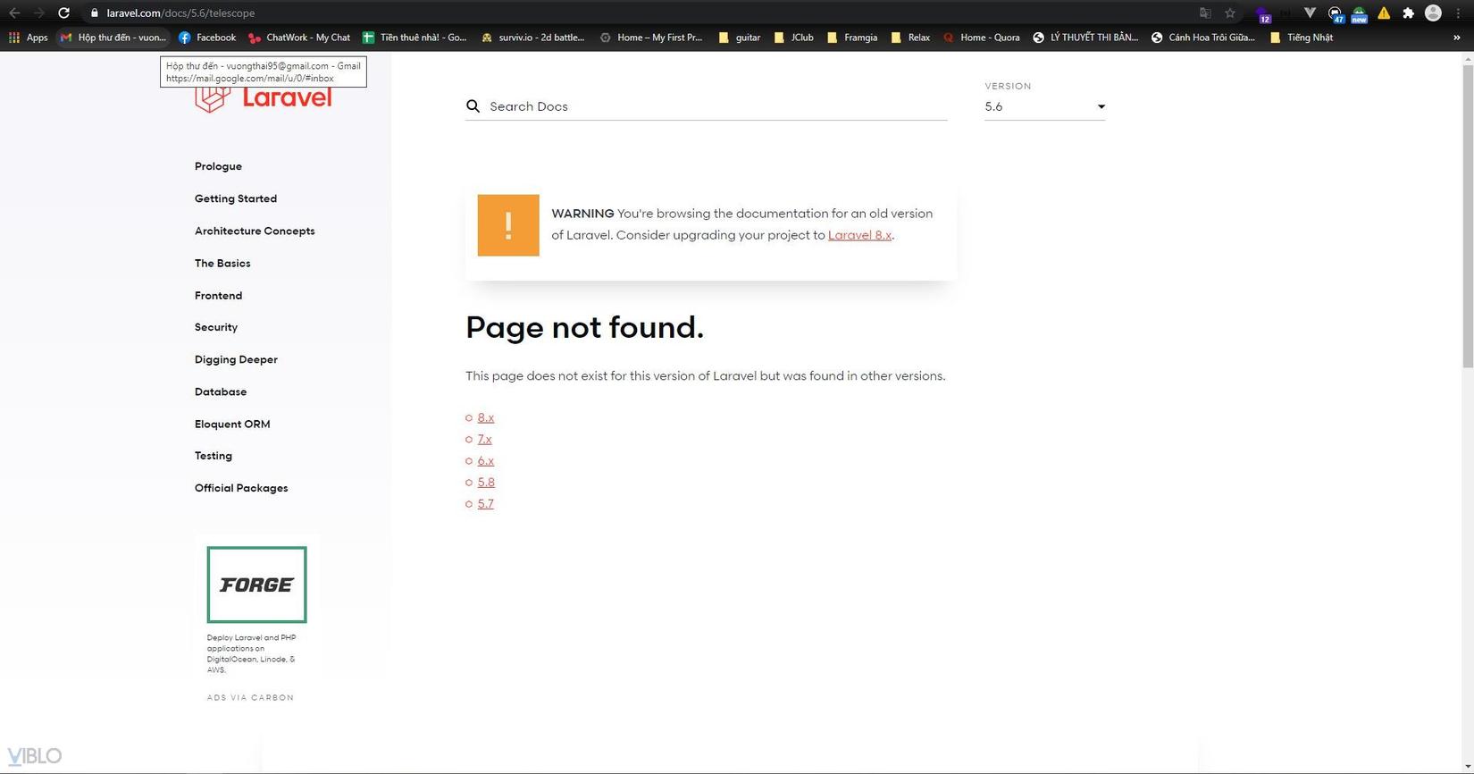
Task: Open the Relax bookmarks folder
Action: point(910,38)
